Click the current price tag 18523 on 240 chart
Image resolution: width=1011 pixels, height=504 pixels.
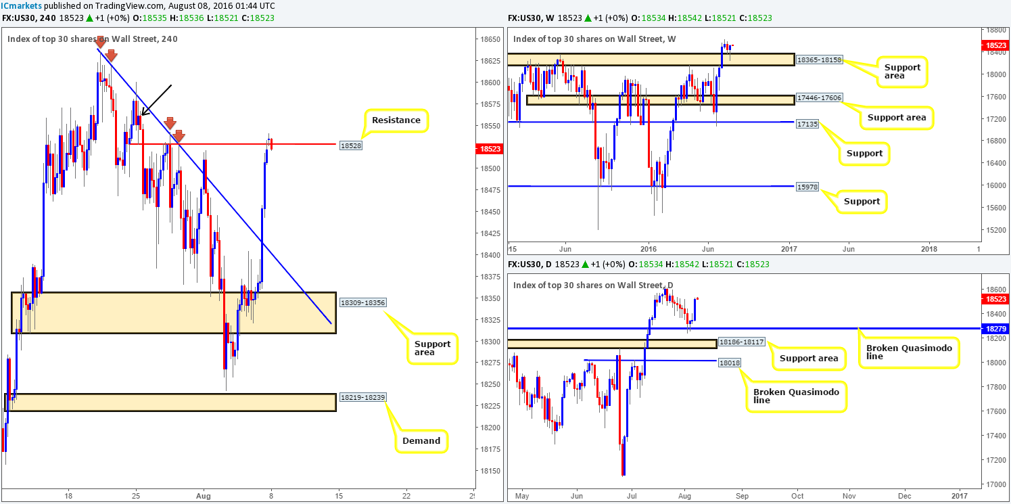click(x=489, y=149)
